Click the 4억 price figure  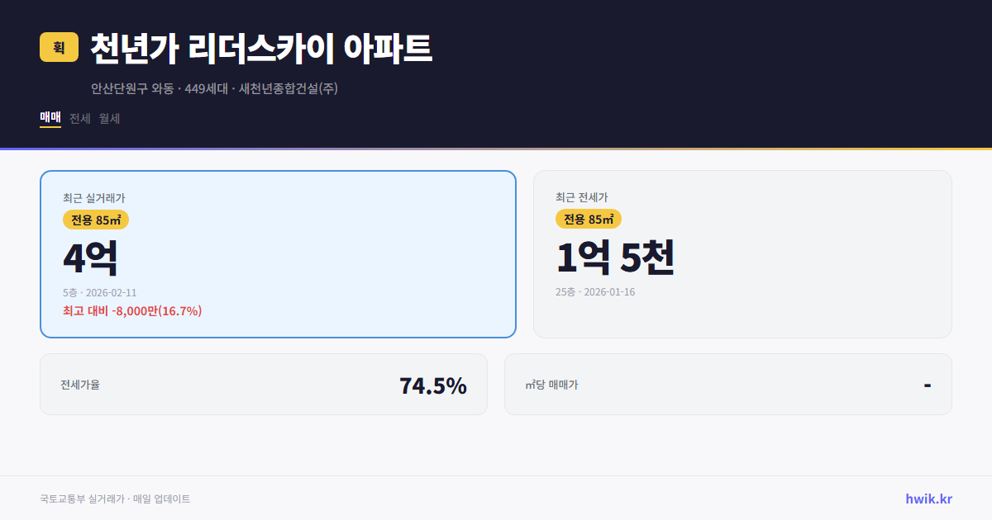(88, 258)
